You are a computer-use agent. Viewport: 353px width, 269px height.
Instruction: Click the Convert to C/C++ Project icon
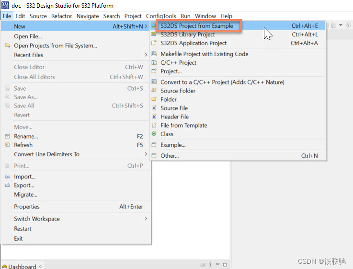point(154,82)
